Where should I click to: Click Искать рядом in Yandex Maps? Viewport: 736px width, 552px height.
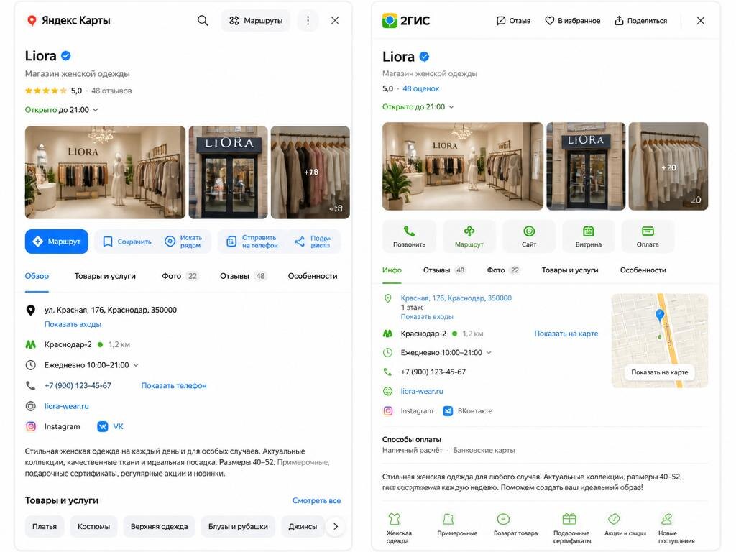pos(183,241)
